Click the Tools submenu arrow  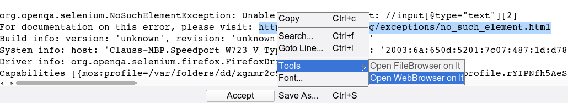click(x=364, y=67)
